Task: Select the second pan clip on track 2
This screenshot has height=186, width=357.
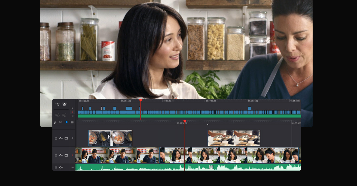Action: tap(234, 138)
